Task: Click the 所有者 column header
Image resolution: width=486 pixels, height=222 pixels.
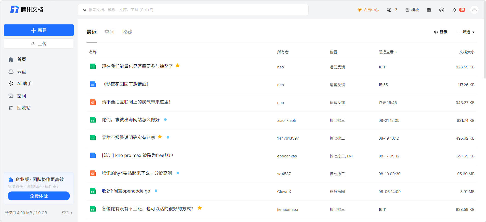Action: coord(283,52)
